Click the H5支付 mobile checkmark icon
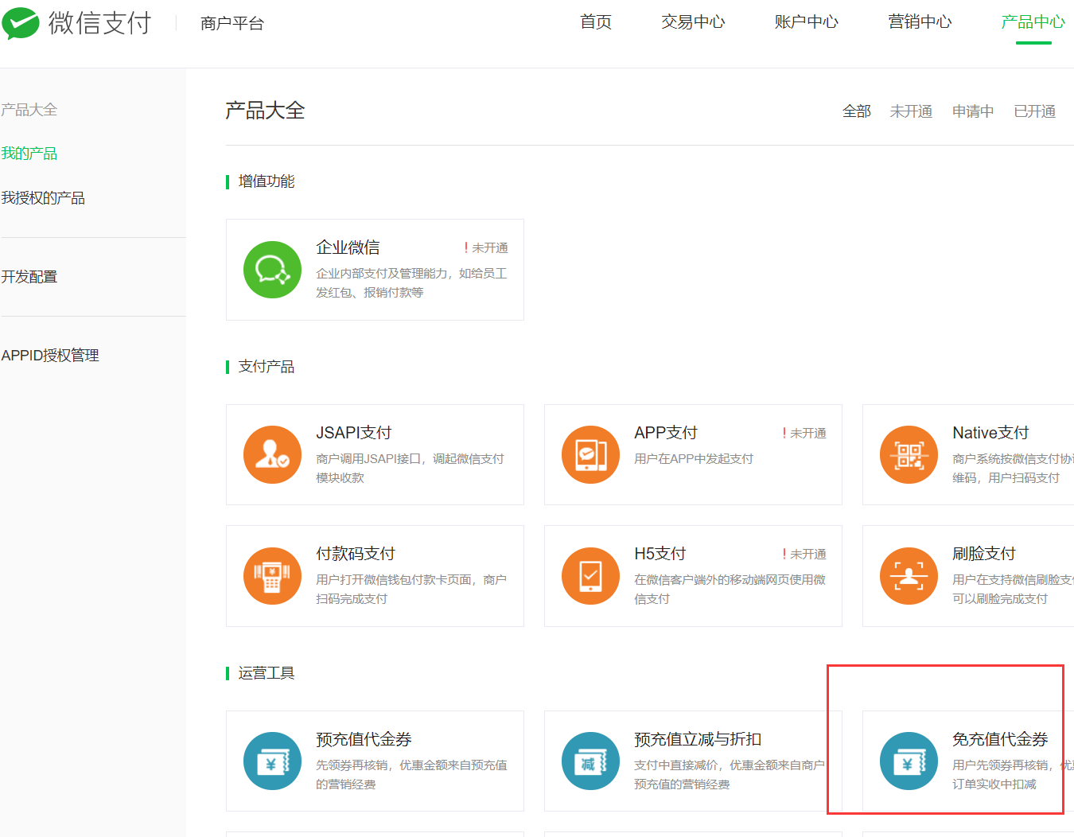Screen dimensions: 1074x837 click(590, 576)
